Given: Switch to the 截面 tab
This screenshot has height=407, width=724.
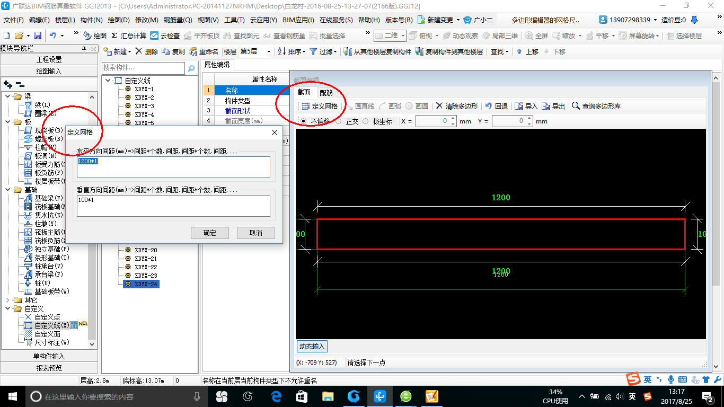Looking at the screenshot, I should point(304,92).
